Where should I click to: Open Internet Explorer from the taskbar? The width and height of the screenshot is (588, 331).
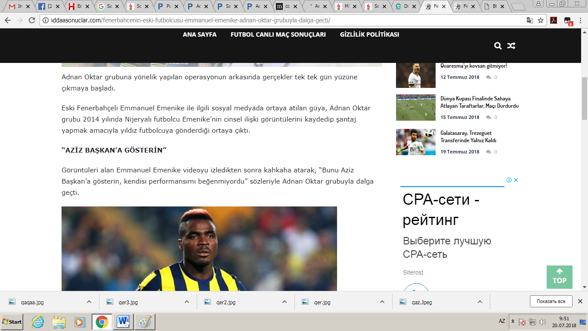[x=38, y=322]
